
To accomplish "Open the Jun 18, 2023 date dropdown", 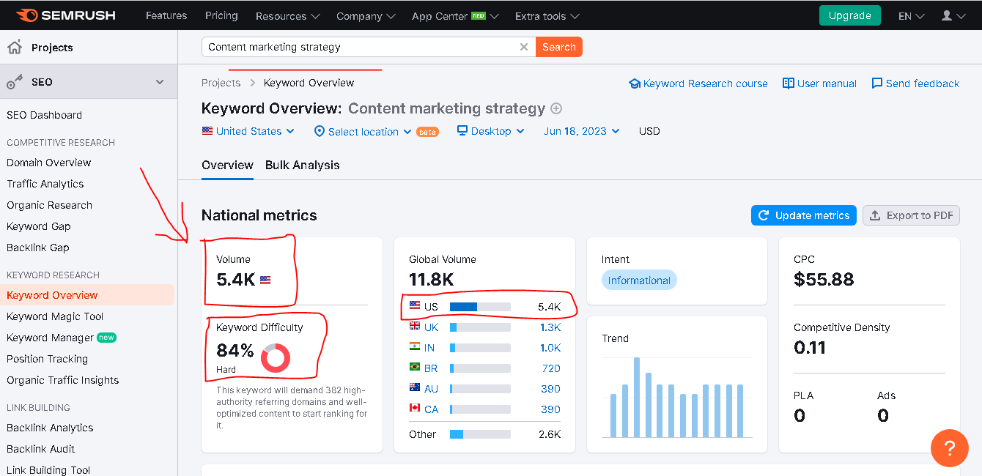I will point(582,131).
